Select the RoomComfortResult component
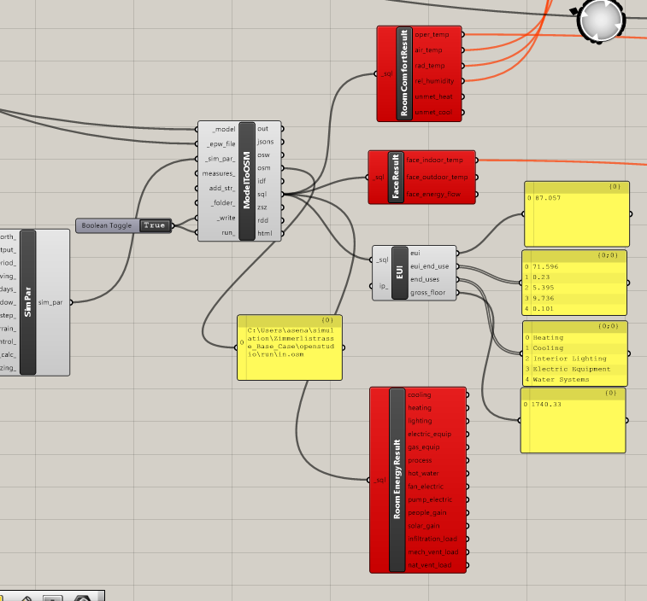The width and height of the screenshot is (647, 601). [404, 73]
